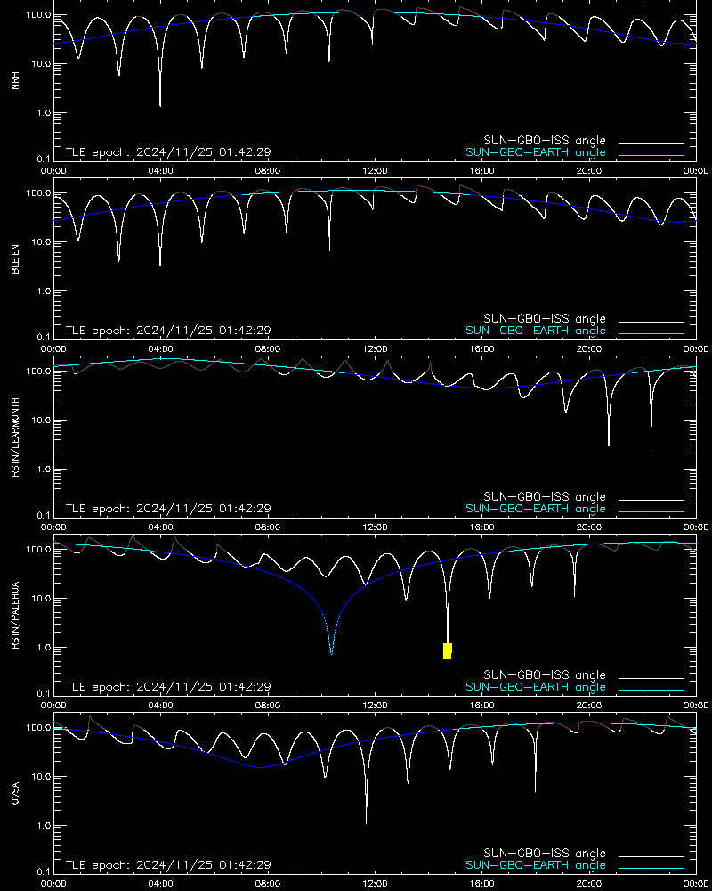Click 08:00 tick label under RSTN/PALEHUA plot
Viewport: 712px width, 891px height.
tap(267, 705)
